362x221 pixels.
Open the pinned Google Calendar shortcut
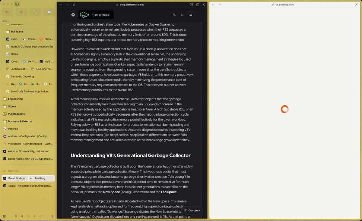click(x=49, y=12)
